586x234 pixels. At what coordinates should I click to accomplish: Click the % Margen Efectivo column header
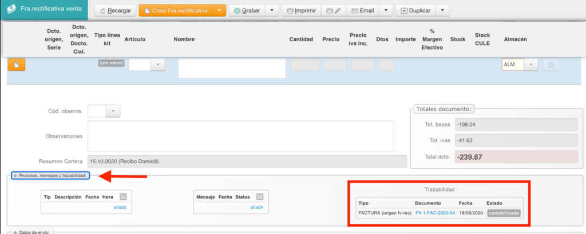432,39
